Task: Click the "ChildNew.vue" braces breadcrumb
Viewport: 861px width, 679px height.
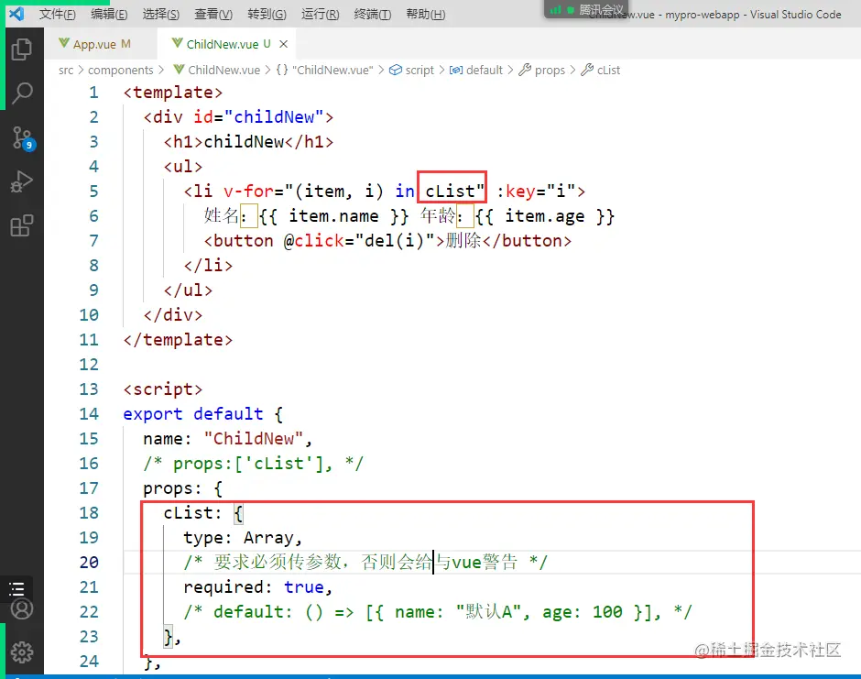Action: [x=324, y=71]
